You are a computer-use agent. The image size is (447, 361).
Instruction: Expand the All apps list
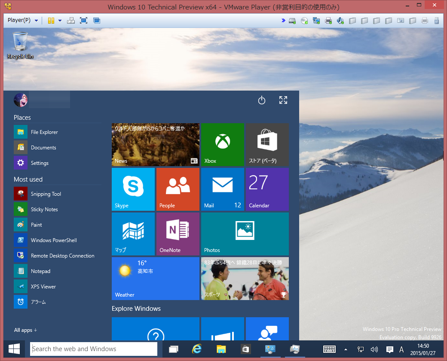point(25,330)
